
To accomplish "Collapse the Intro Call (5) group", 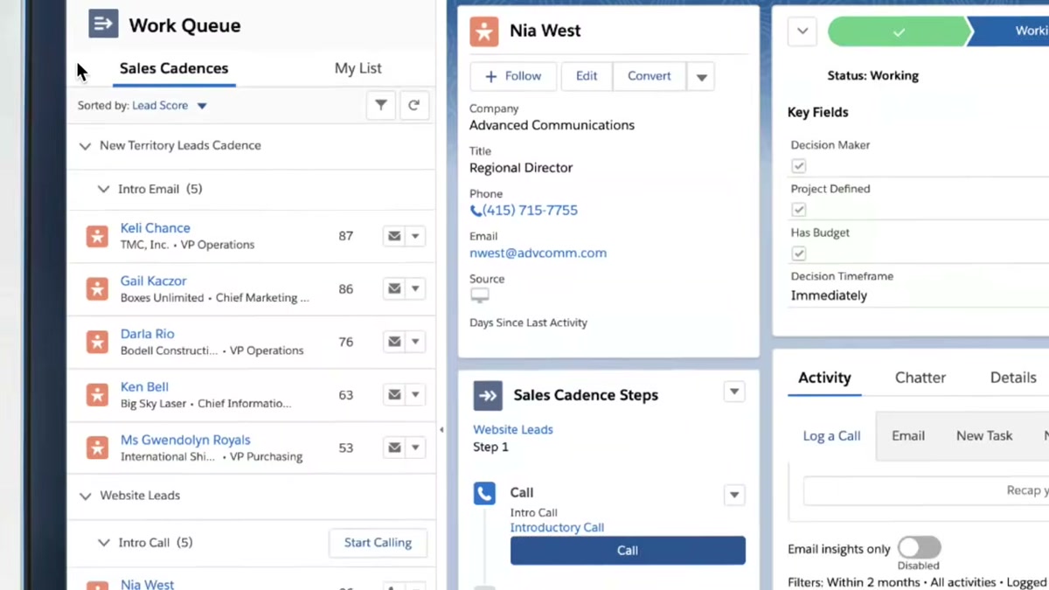I will 103,543.
